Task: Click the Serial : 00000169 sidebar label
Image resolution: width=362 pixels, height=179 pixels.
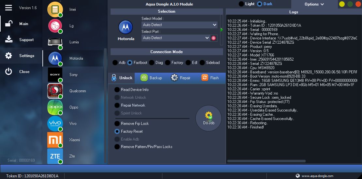Action: (x=21, y=160)
